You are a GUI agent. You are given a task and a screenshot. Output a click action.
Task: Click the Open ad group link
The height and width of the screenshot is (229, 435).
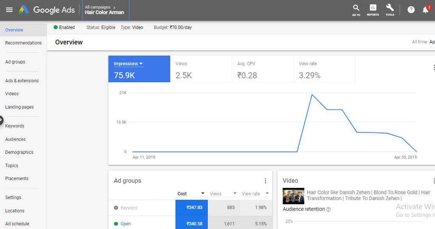[x=125, y=224]
